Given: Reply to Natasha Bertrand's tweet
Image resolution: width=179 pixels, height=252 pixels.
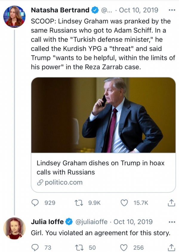Looking at the screenshot, I should [36, 203].
